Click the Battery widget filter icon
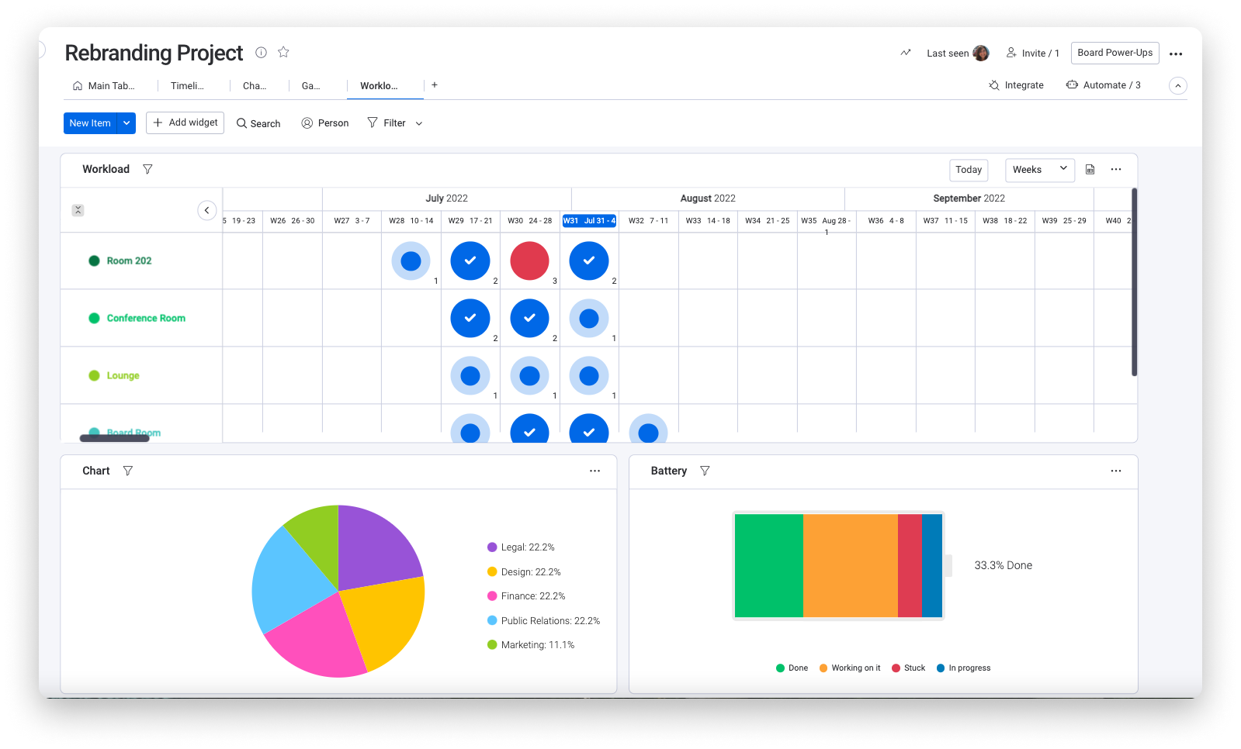The width and height of the screenshot is (1241, 749). tap(705, 471)
